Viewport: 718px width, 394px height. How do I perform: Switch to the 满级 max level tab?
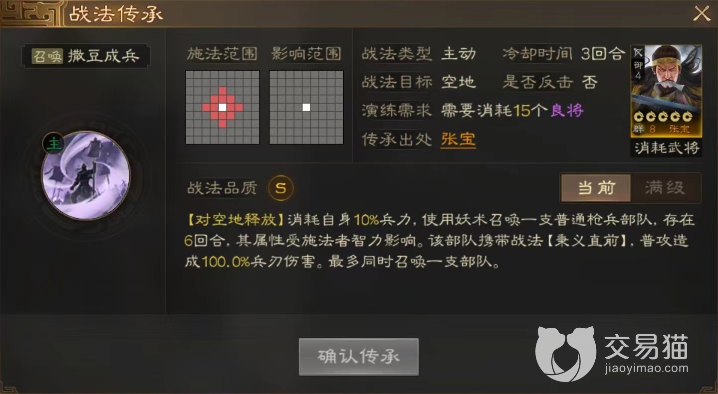[665, 188]
